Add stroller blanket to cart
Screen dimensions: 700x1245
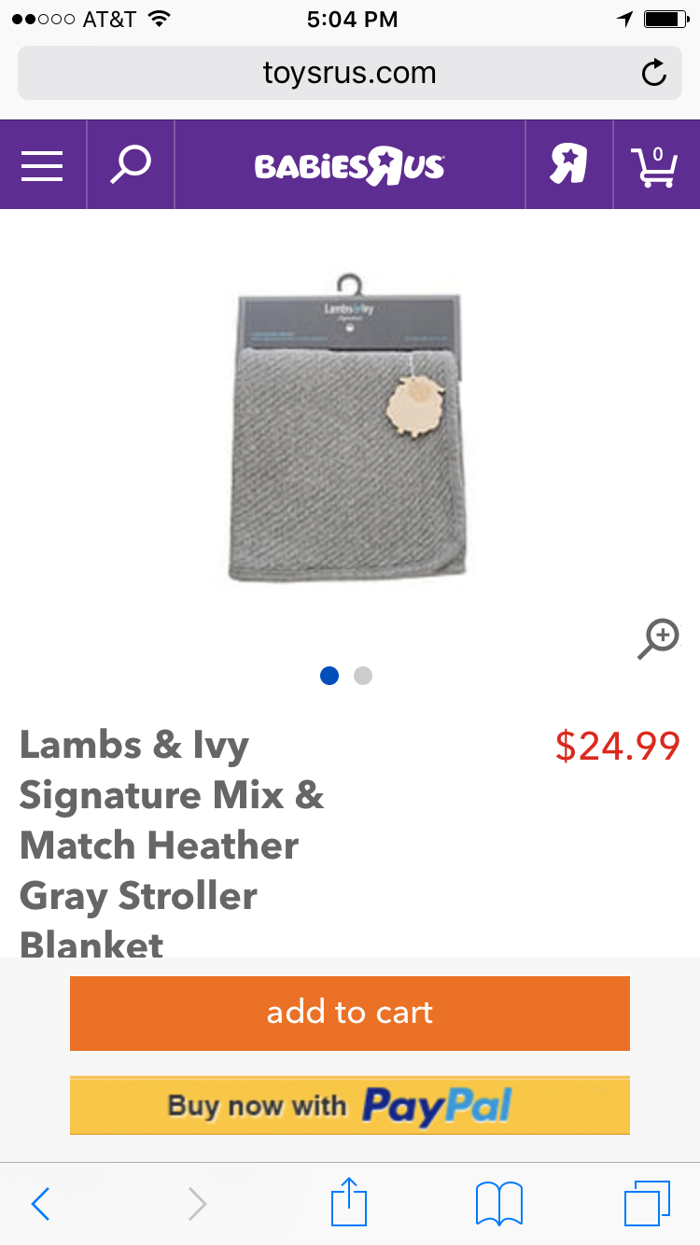(350, 1014)
